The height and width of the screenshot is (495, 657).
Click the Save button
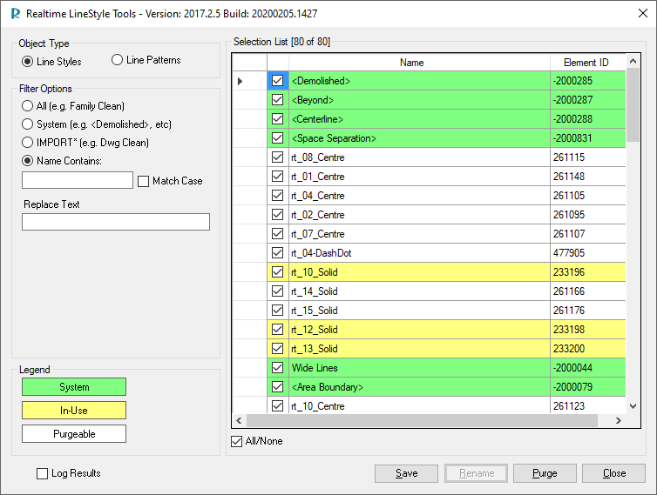pyautogui.click(x=406, y=473)
